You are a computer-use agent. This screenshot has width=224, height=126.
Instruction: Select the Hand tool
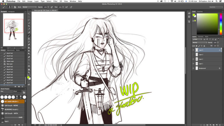pyautogui.click(x=29, y=69)
